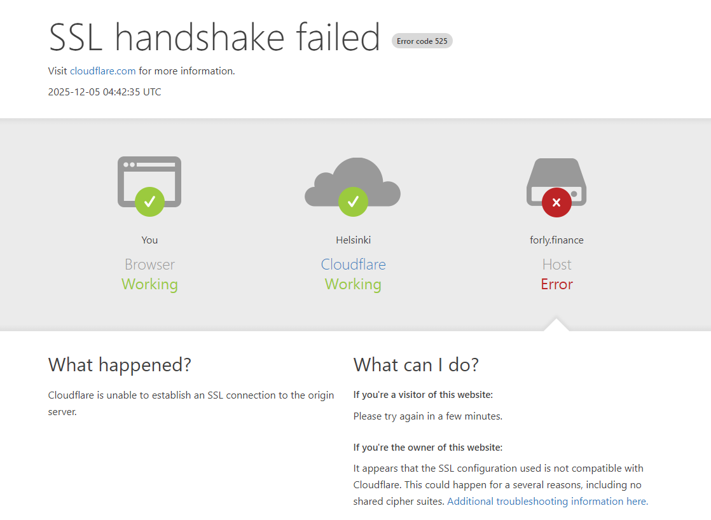Click the "What can I do?" heading
The width and height of the screenshot is (711, 520).
pyautogui.click(x=416, y=365)
